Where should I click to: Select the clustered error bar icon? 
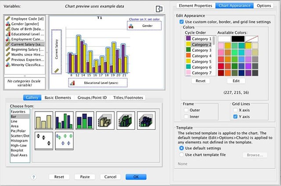pos(65,140)
